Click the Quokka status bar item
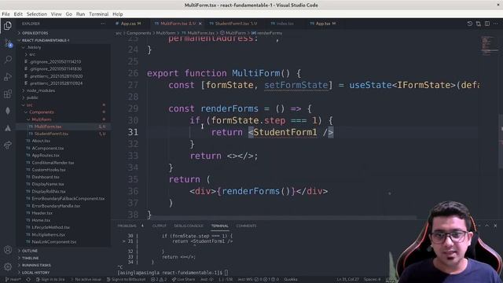Viewport: 503px width, 283px height. tap(291, 280)
